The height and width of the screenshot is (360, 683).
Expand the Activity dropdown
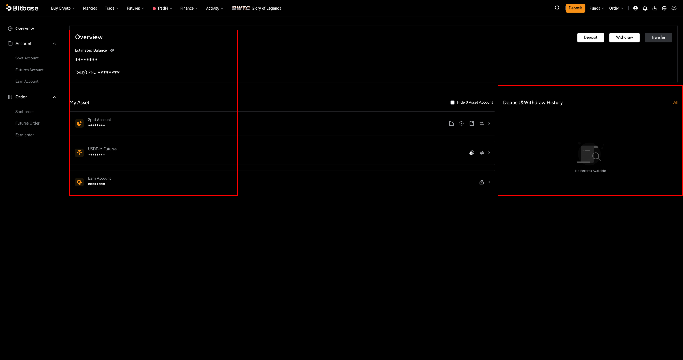(215, 8)
